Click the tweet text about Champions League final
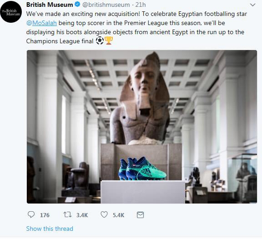The height and width of the screenshot is (239, 262). [x=136, y=27]
